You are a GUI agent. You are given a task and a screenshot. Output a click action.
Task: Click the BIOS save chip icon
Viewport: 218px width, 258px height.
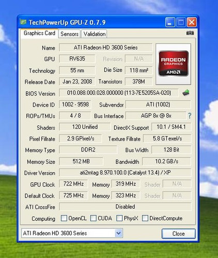(186, 93)
